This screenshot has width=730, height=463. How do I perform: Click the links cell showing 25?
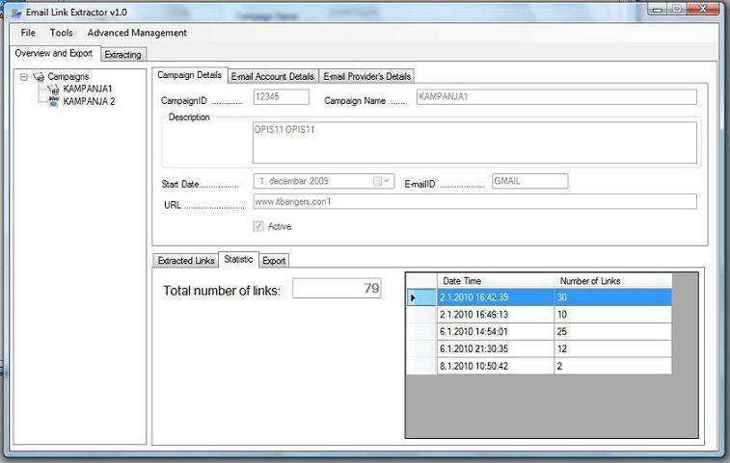[612, 332]
